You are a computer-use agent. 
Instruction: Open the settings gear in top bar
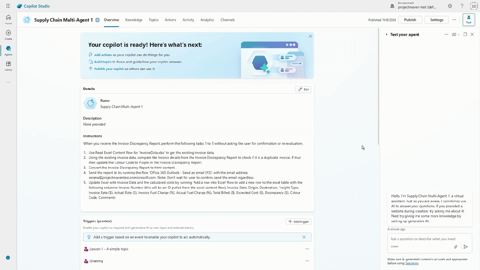coord(450,6)
